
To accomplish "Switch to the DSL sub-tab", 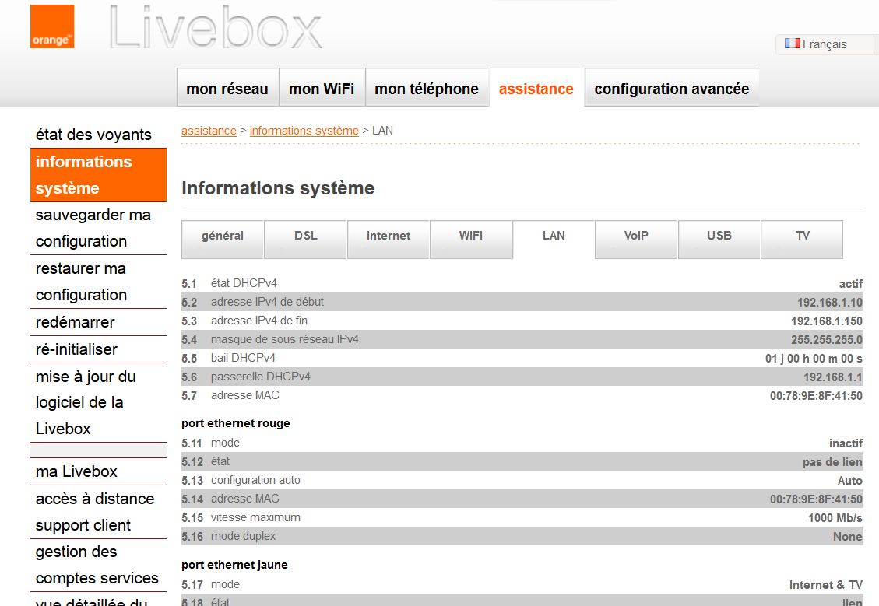I will [306, 236].
